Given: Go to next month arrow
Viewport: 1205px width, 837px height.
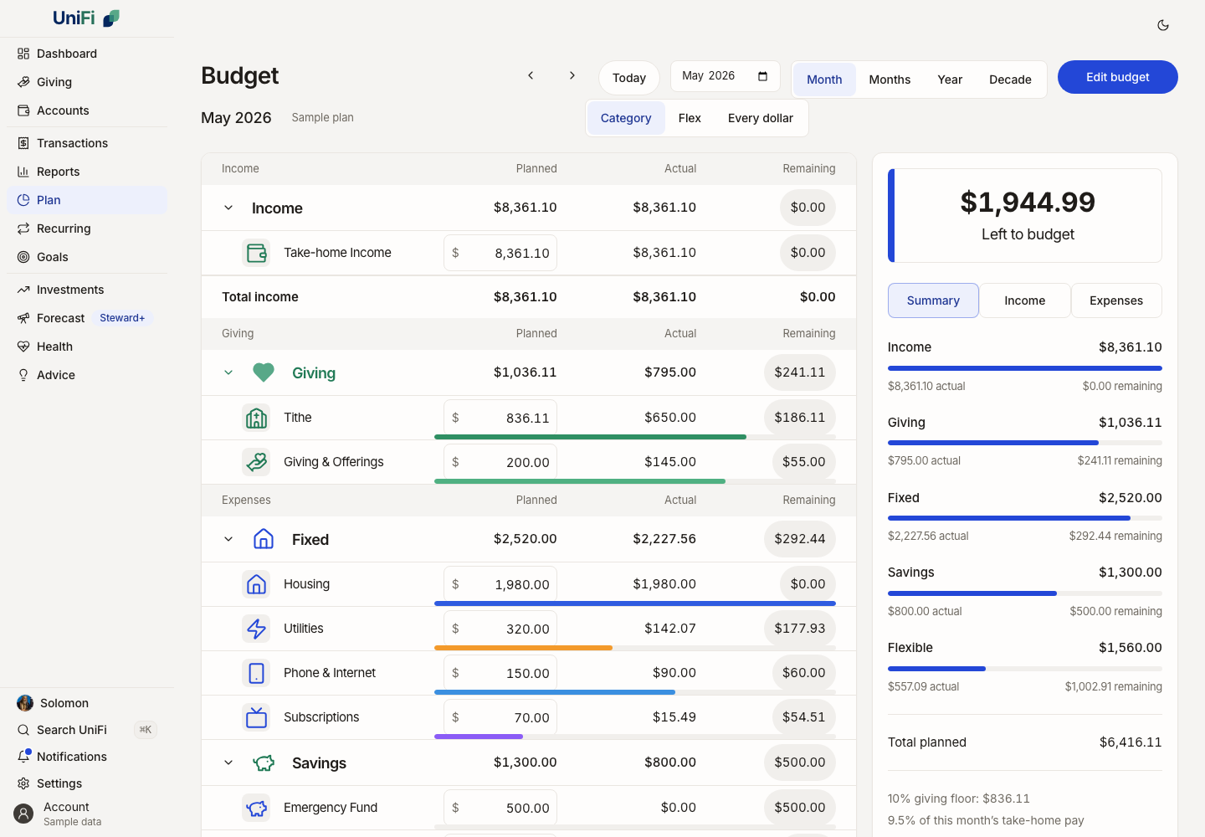Looking at the screenshot, I should (x=572, y=75).
